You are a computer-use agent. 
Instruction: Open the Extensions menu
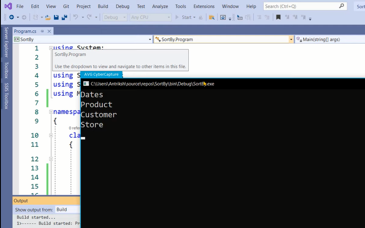click(x=204, y=6)
